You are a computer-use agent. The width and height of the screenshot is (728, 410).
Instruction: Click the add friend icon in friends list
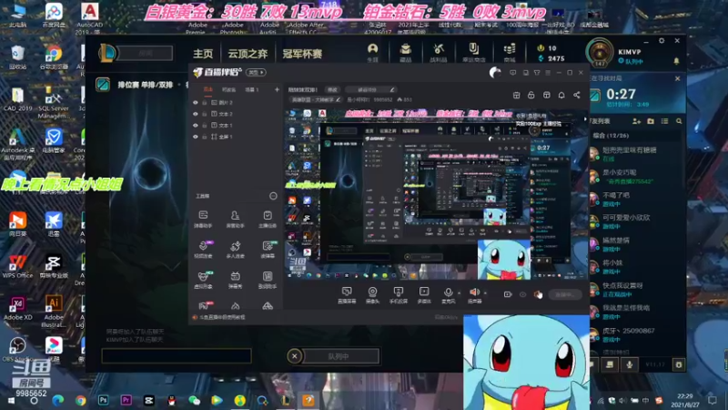[x=636, y=121]
